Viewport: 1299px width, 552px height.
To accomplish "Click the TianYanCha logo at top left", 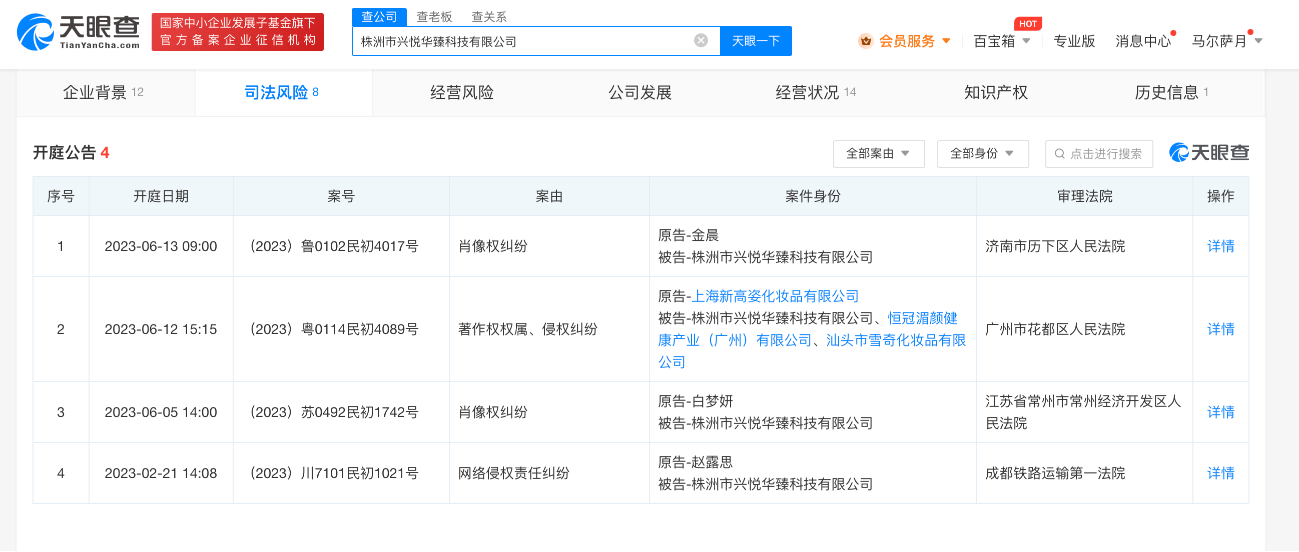I will (79, 32).
